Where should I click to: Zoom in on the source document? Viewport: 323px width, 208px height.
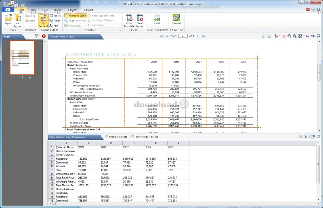click(289, 36)
